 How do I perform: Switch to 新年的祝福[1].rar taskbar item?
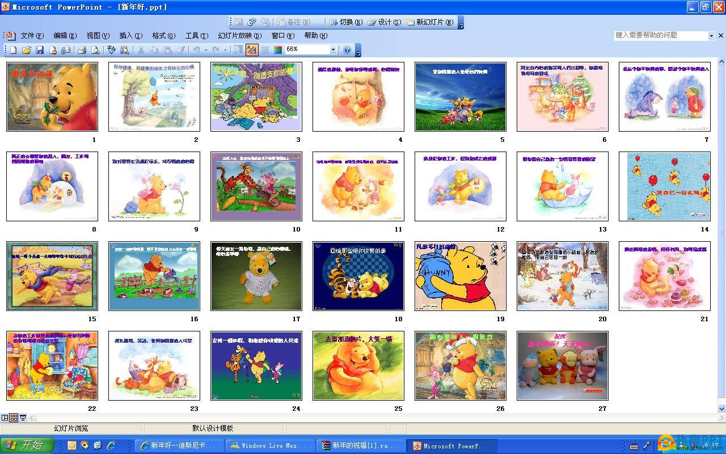pos(361,445)
